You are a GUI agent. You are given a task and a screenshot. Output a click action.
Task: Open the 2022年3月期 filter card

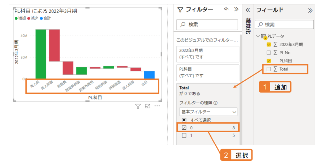[x=208, y=54]
